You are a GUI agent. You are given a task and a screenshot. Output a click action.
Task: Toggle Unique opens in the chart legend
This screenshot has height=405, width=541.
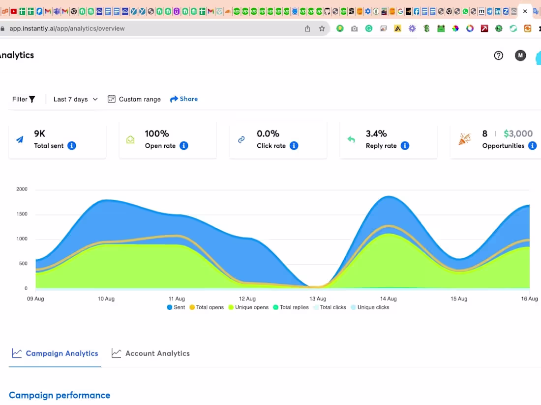248,307
